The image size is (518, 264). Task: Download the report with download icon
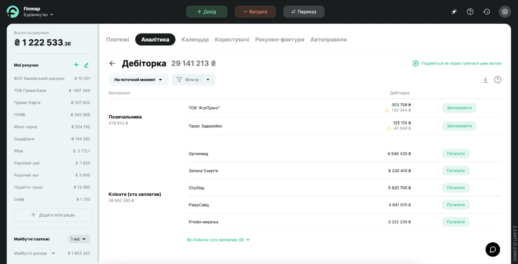486,80
